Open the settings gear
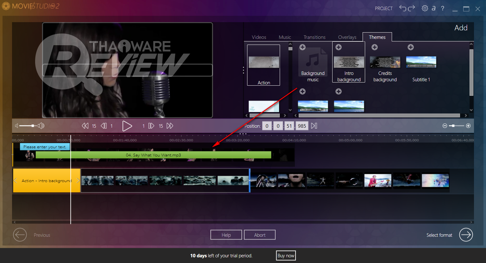This screenshot has width=486, height=263. point(425,8)
